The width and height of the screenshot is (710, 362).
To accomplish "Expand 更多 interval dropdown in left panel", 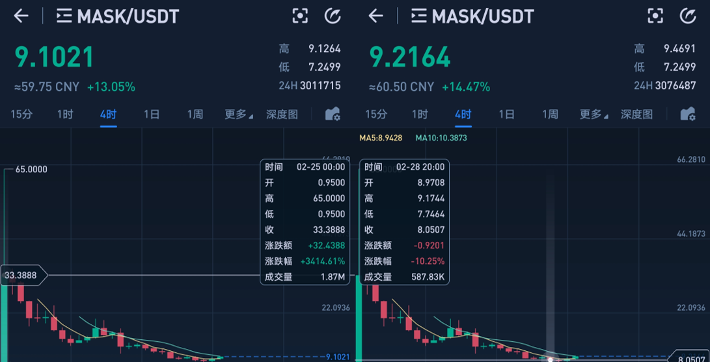I will [239, 114].
